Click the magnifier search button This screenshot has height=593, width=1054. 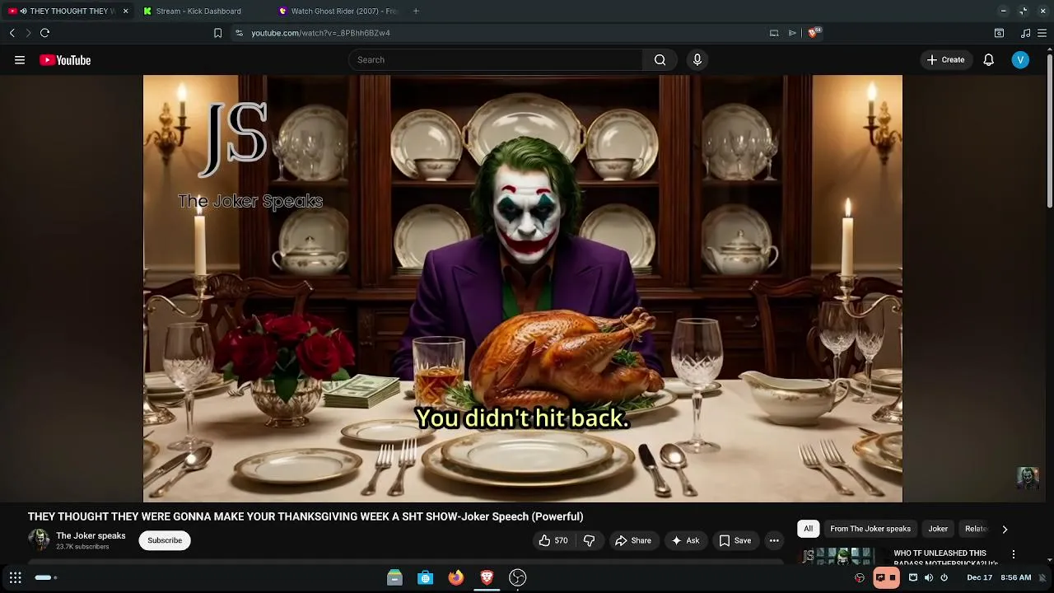point(660,59)
